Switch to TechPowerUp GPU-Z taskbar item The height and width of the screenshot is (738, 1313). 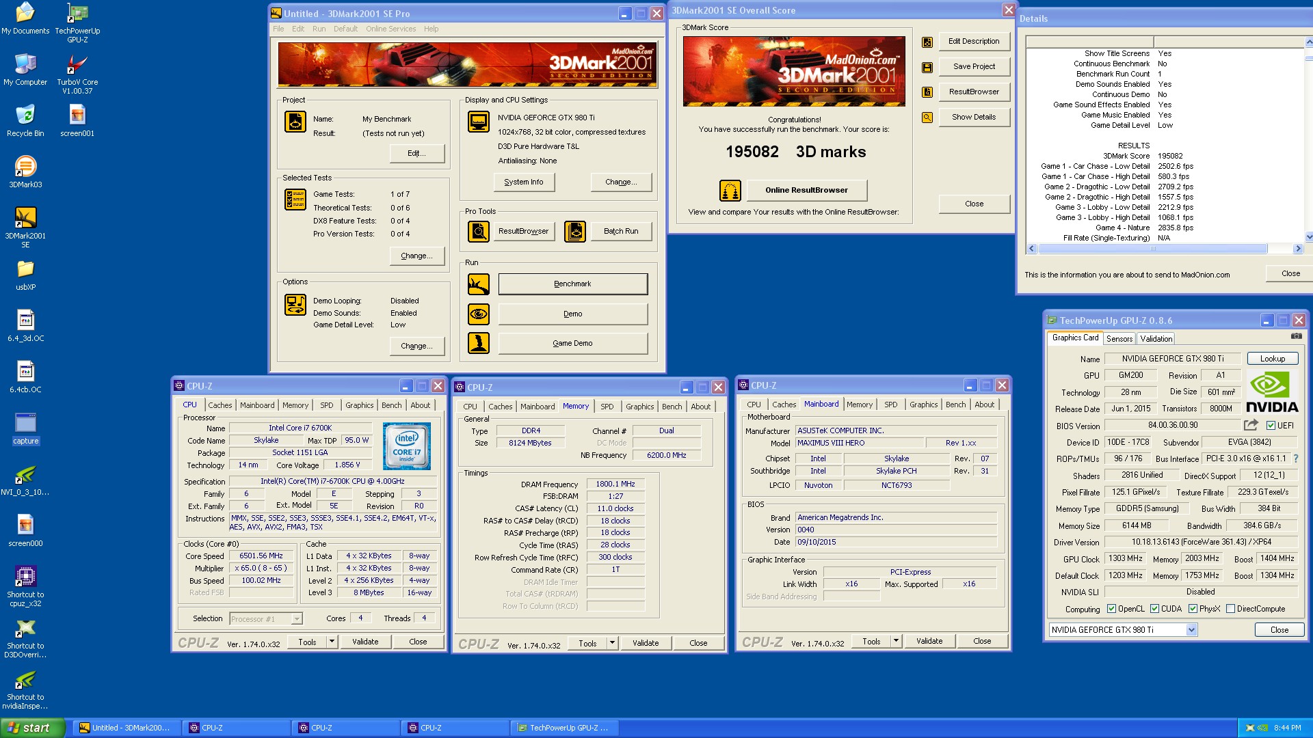[566, 728]
